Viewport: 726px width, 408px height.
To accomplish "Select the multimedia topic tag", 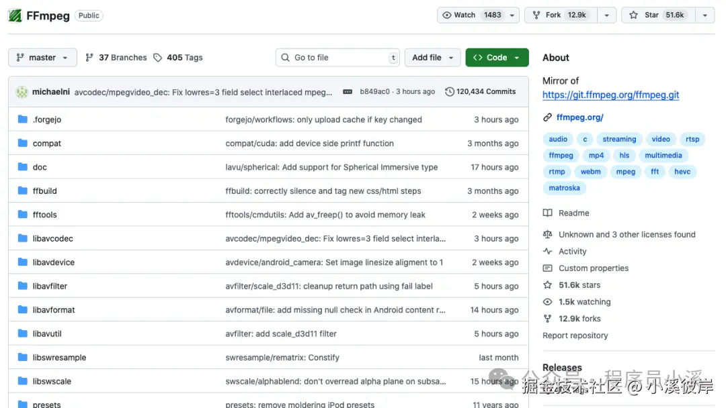I will [x=663, y=155].
